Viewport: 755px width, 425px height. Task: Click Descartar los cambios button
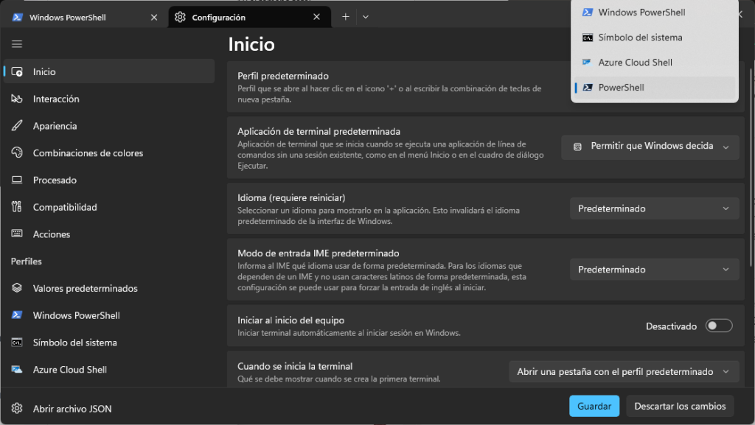(x=680, y=406)
